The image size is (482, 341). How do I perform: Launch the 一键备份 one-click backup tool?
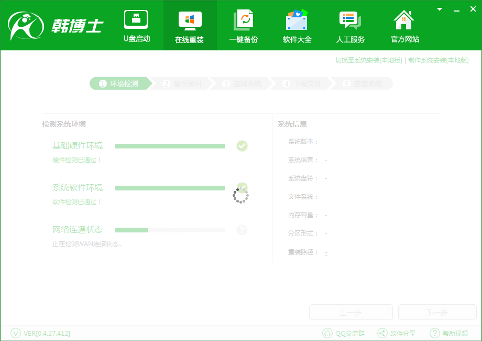[x=244, y=25]
